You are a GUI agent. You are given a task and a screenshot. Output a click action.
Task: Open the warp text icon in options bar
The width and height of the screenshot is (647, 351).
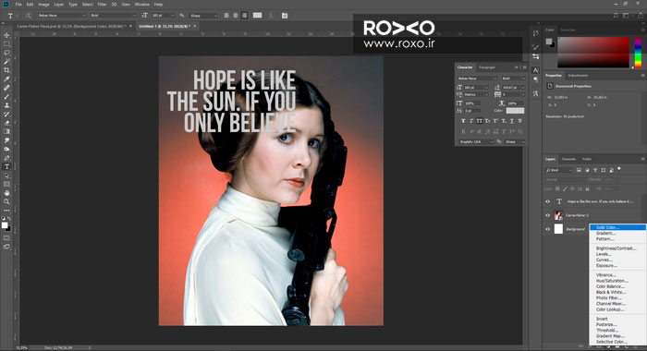point(271,16)
